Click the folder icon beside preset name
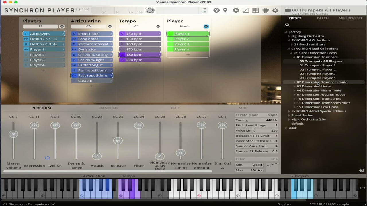Image resolution: width=367 pixels, height=206 pixels. (288, 10)
